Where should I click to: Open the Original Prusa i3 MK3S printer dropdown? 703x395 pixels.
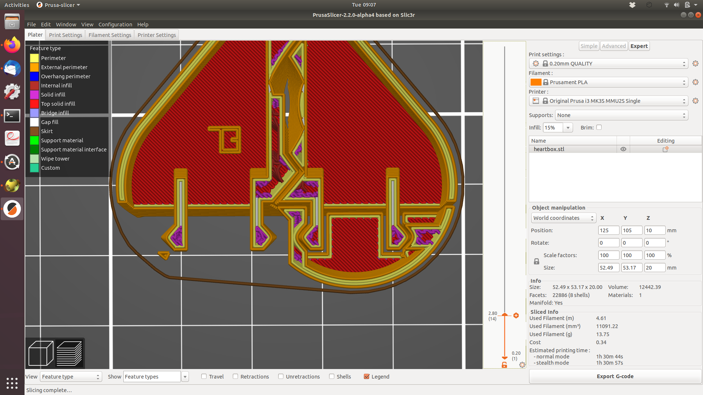coord(609,101)
